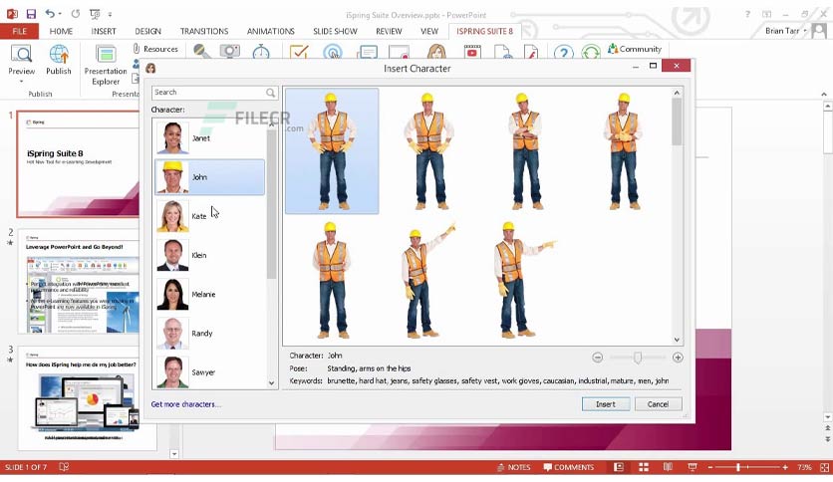Open the spell check status bar icon

64,467
